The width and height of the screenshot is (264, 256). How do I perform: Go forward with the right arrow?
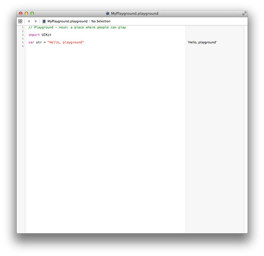[36, 21]
